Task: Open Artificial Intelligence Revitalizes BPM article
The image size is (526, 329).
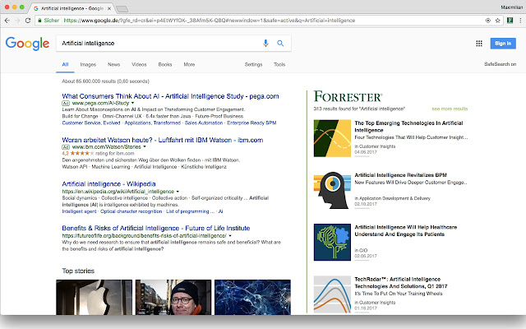Action: (400, 175)
